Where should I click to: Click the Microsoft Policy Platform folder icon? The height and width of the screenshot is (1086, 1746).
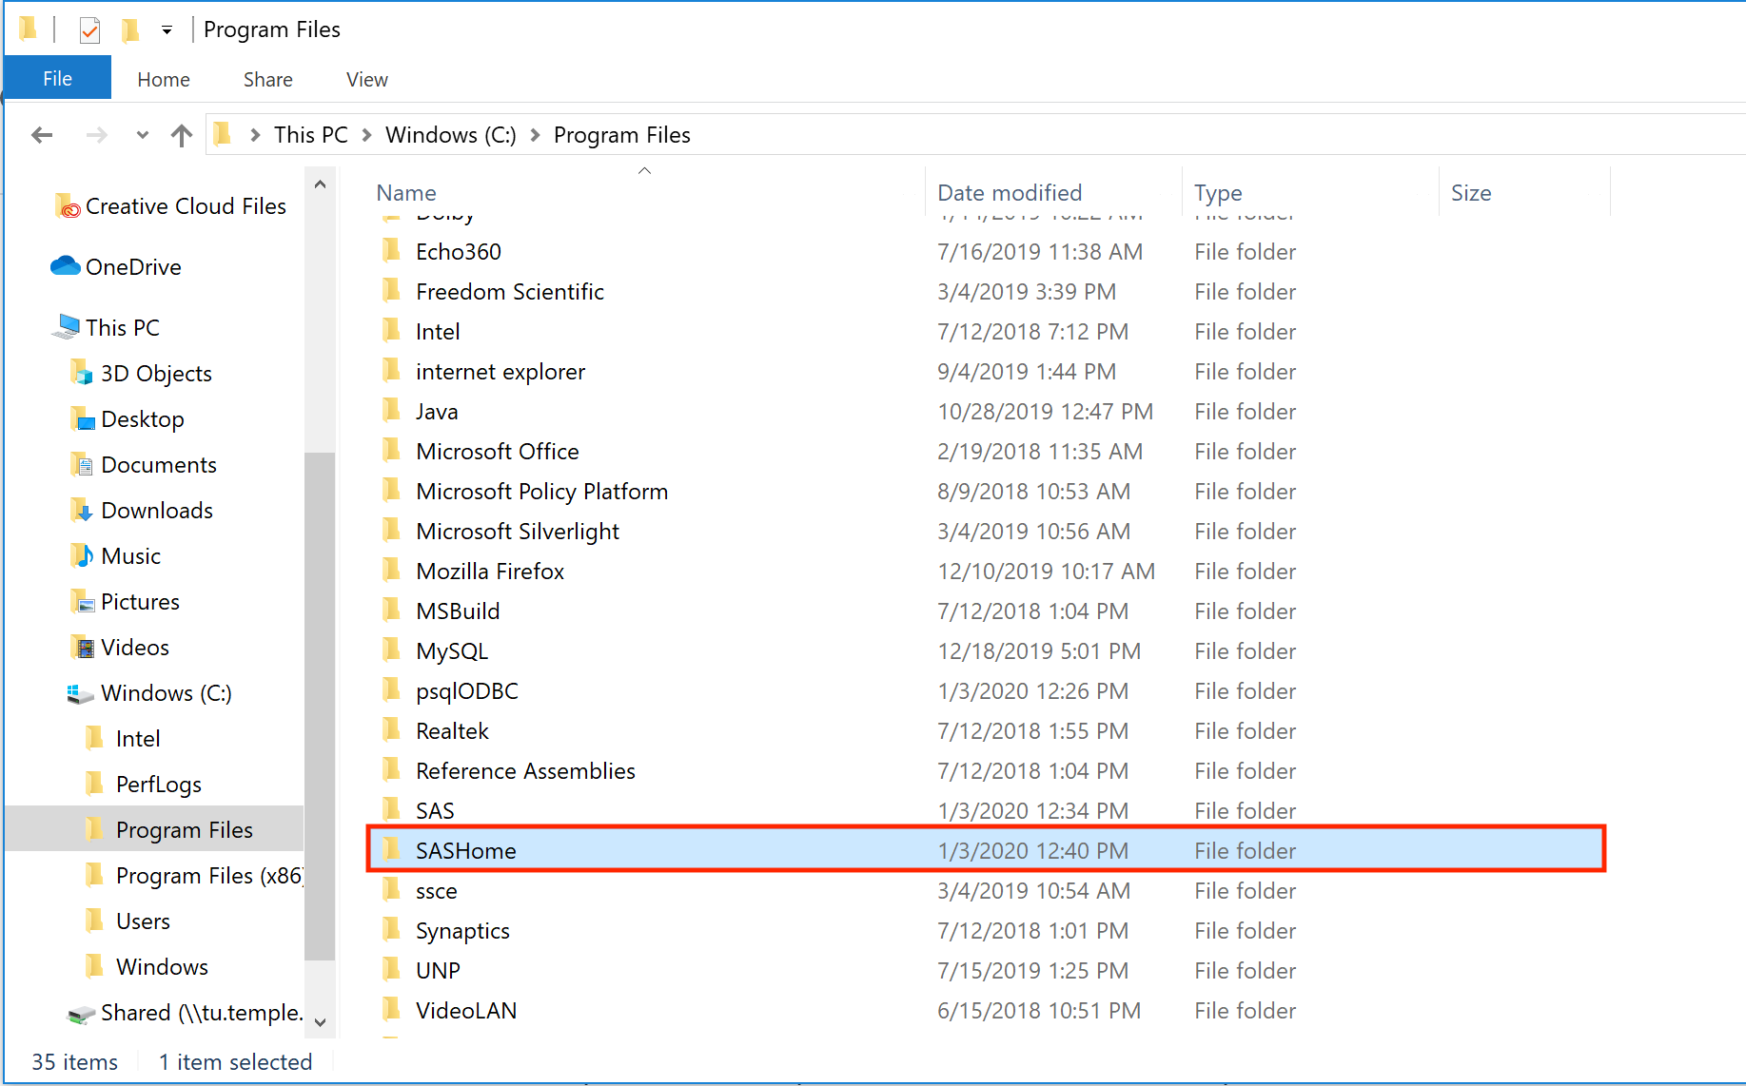(391, 491)
